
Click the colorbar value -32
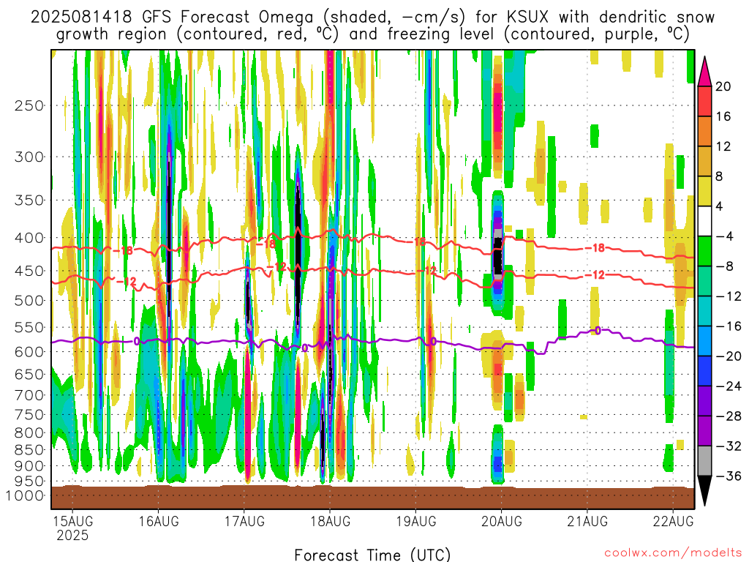click(729, 446)
